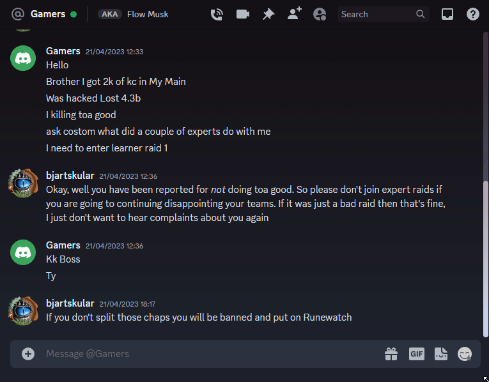Image resolution: width=489 pixels, height=382 pixels.
Task: Open the sticker picker
Action: [441, 354]
